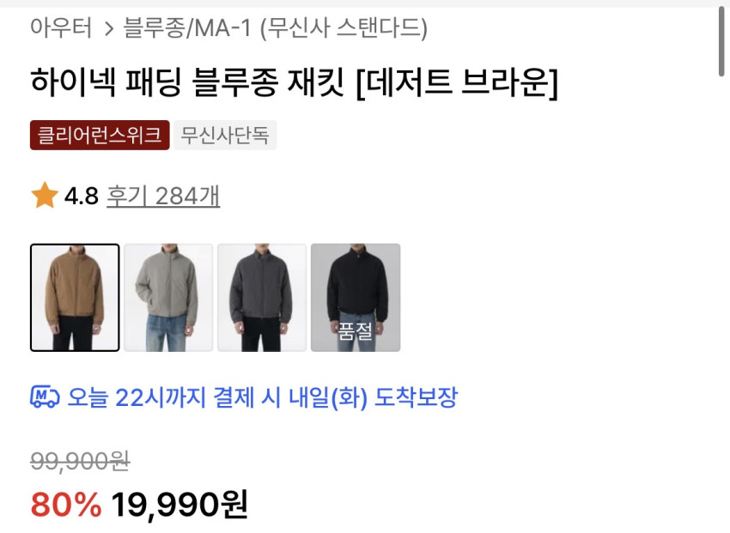
Task: Choose the light gray jacket thumbnail
Action: (x=168, y=297)
